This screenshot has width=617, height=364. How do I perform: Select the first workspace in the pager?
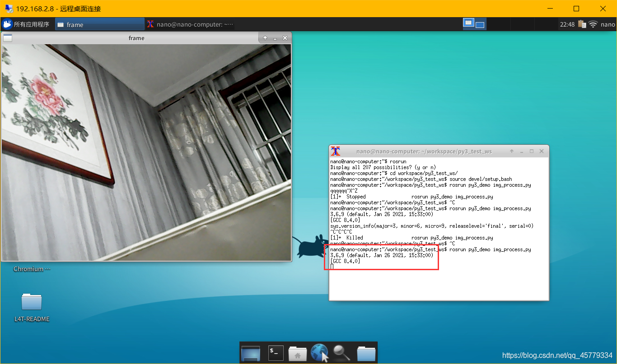468,23
